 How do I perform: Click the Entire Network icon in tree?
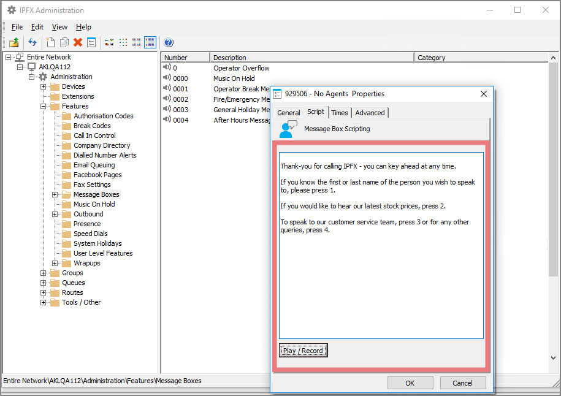[20, 57]
